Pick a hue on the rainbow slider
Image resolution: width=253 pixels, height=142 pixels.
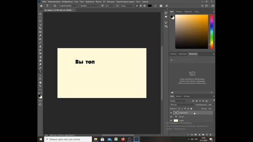point(212,32)
